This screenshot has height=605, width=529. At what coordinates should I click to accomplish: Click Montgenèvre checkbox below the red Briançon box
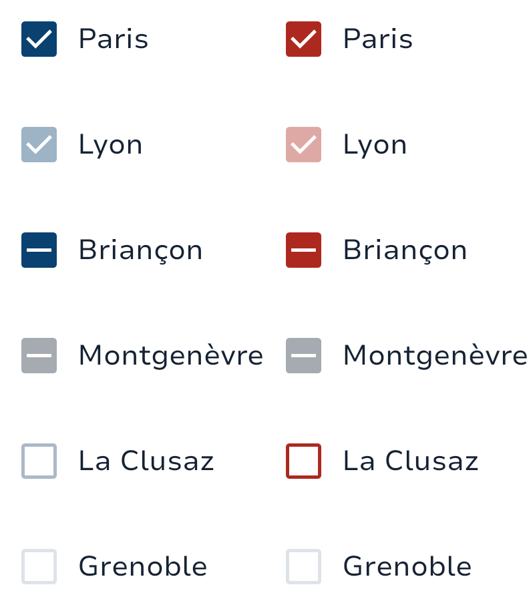(x=303, y=356)
